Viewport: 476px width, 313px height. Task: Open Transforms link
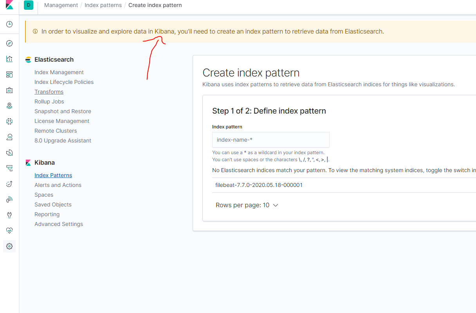tap(49, 92)
